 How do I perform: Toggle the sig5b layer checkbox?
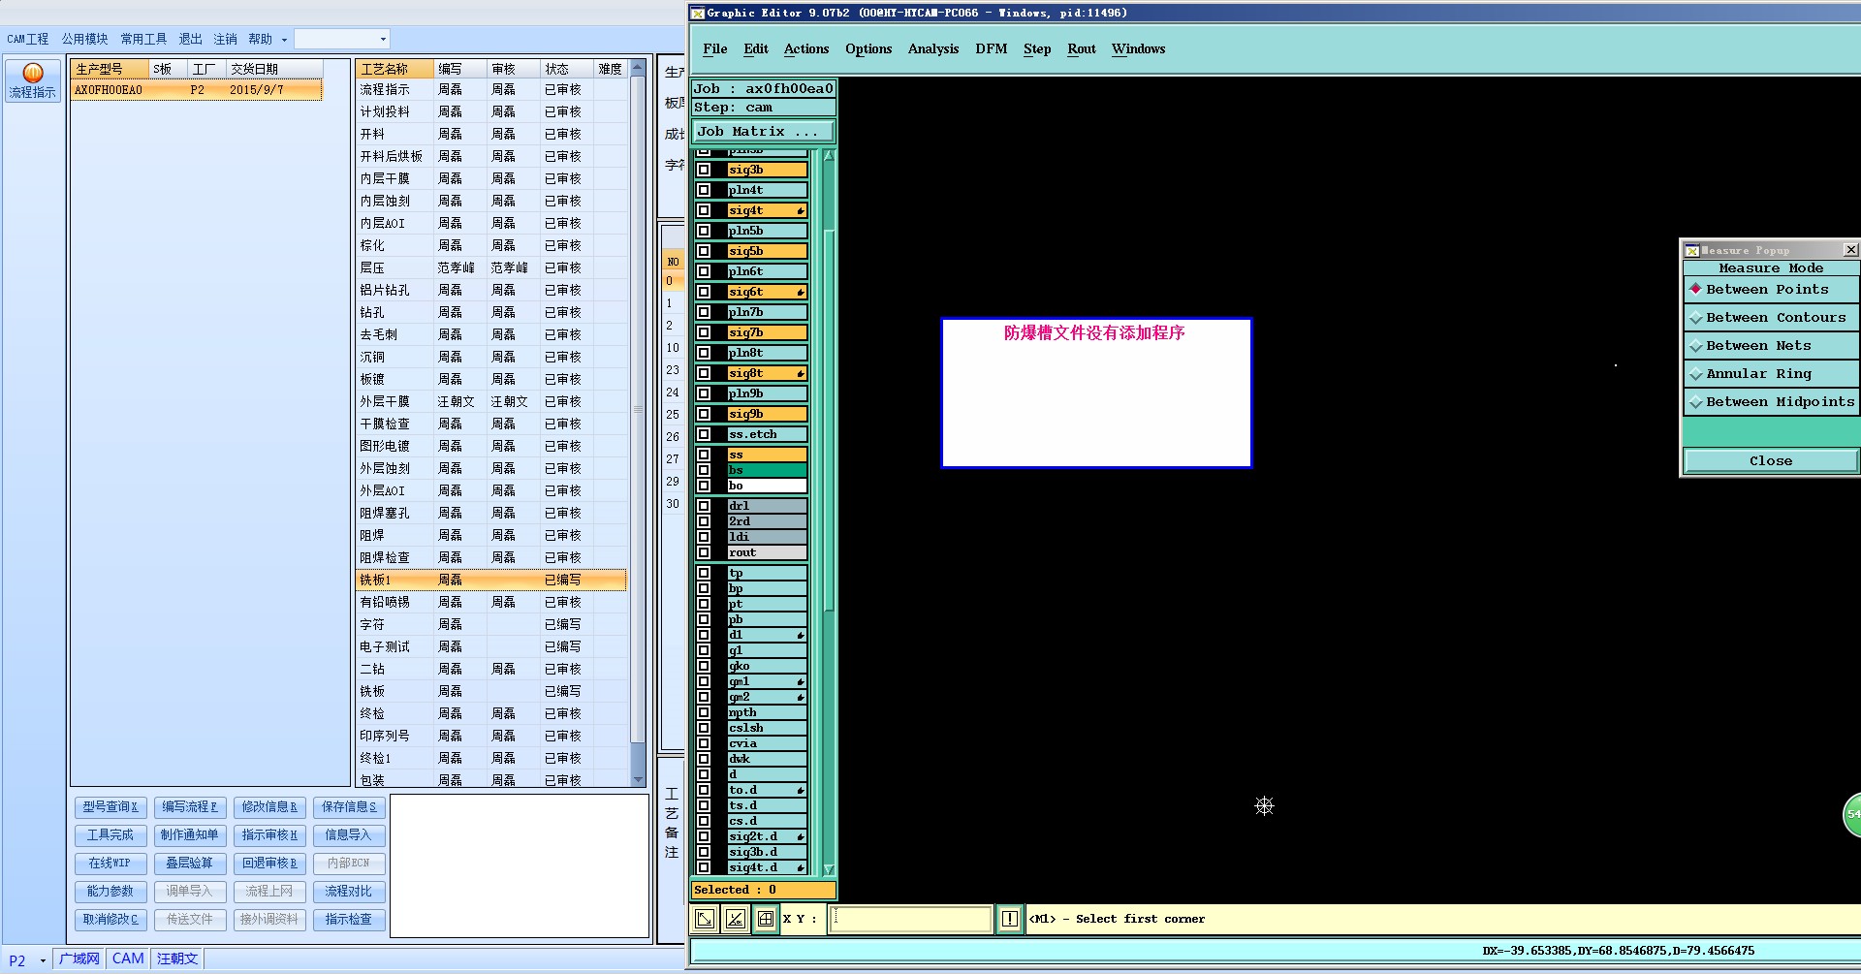[x=704, y=251]
